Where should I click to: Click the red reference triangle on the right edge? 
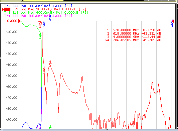click(173, 21)
